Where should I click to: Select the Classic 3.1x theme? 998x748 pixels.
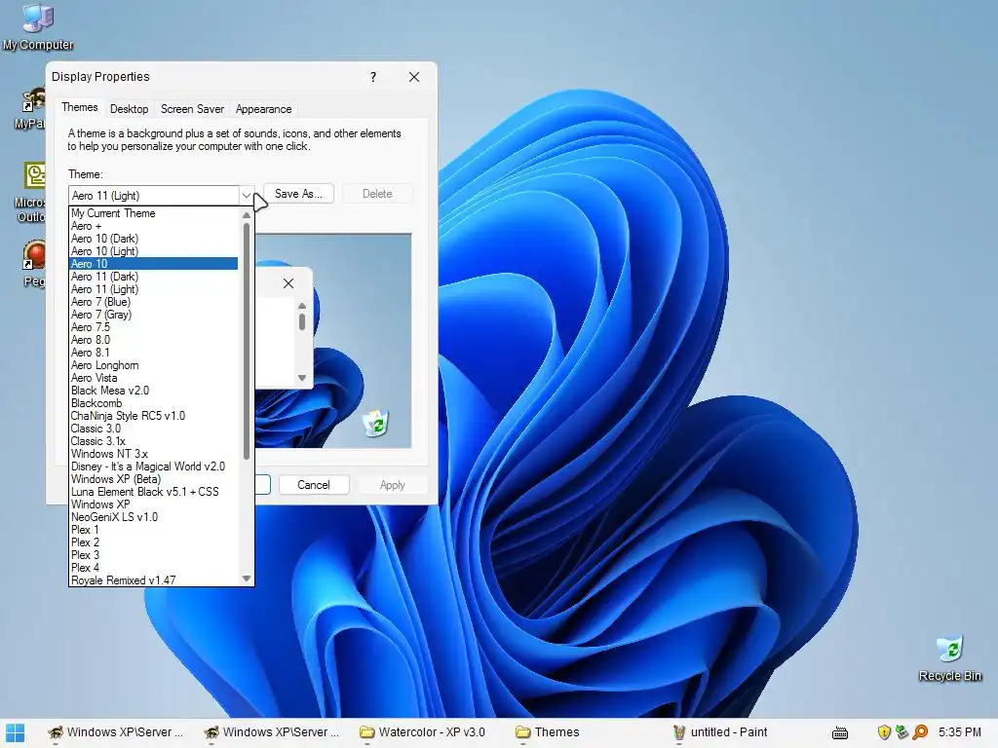pos(153,441)
